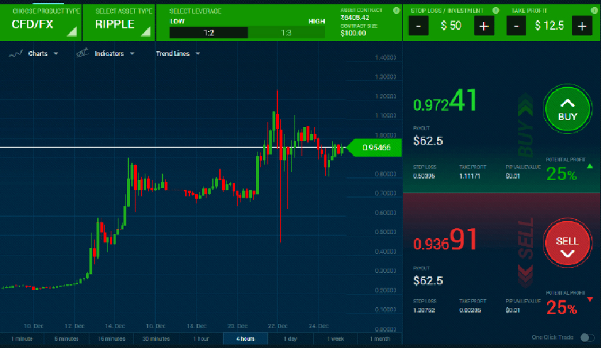Click the green BUY circle button
The height and width of the screenshot is (348, 601).
tap(567, 109)
